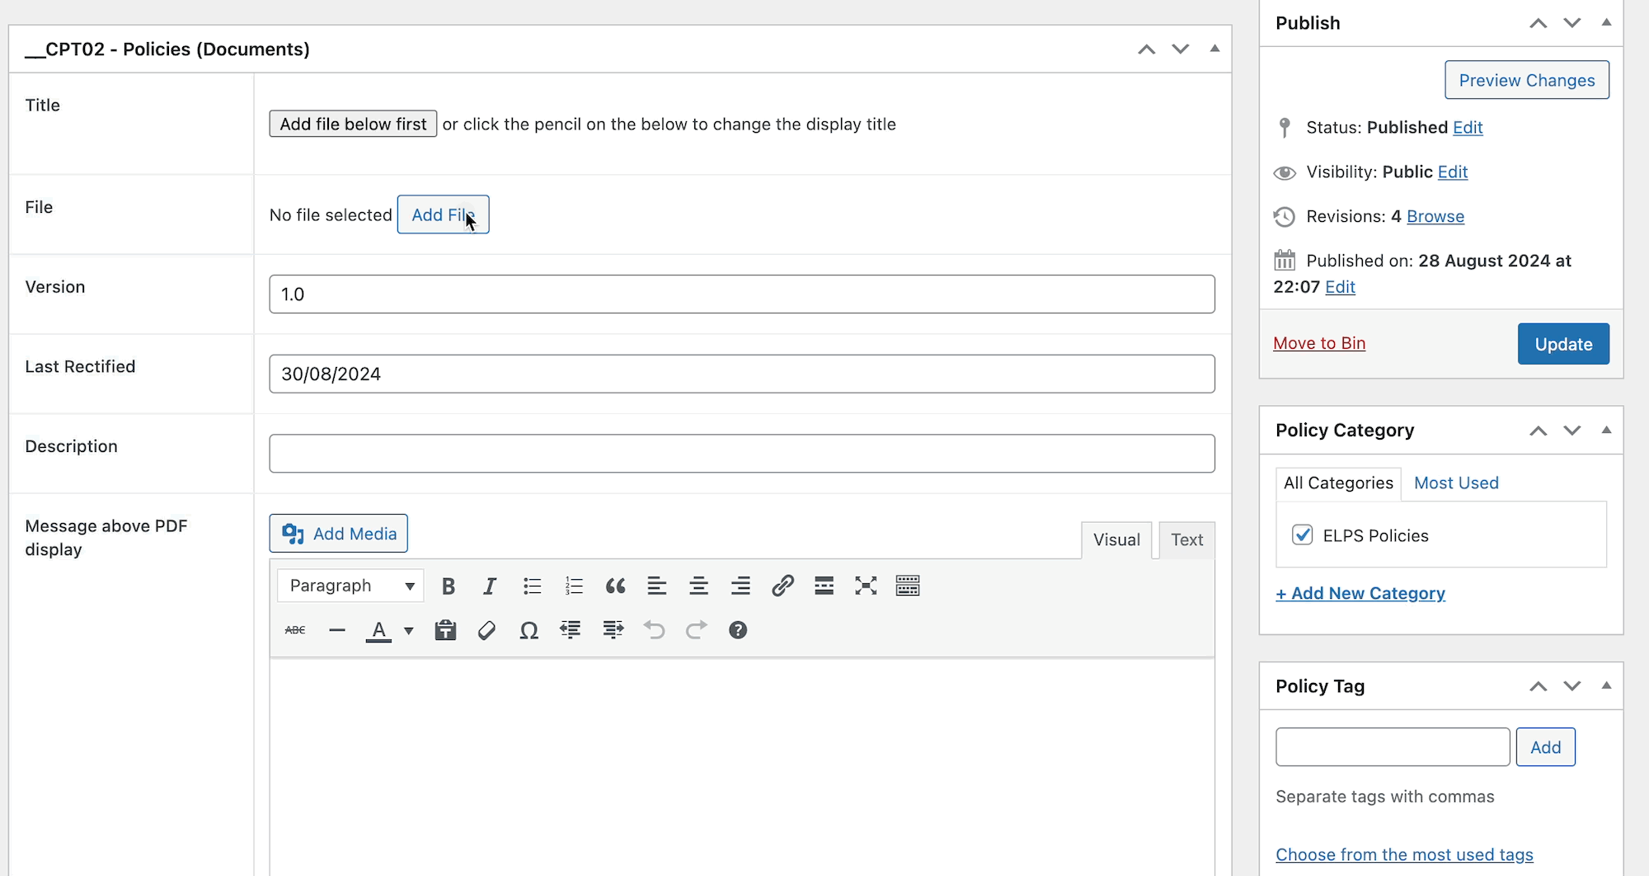Screen dimensions: 1649x876
Task: Apply italic formatting in editor
Action: tap(490, 586)
